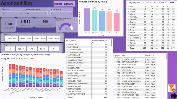Click the Music stacked bar in chart

point(61,79)
